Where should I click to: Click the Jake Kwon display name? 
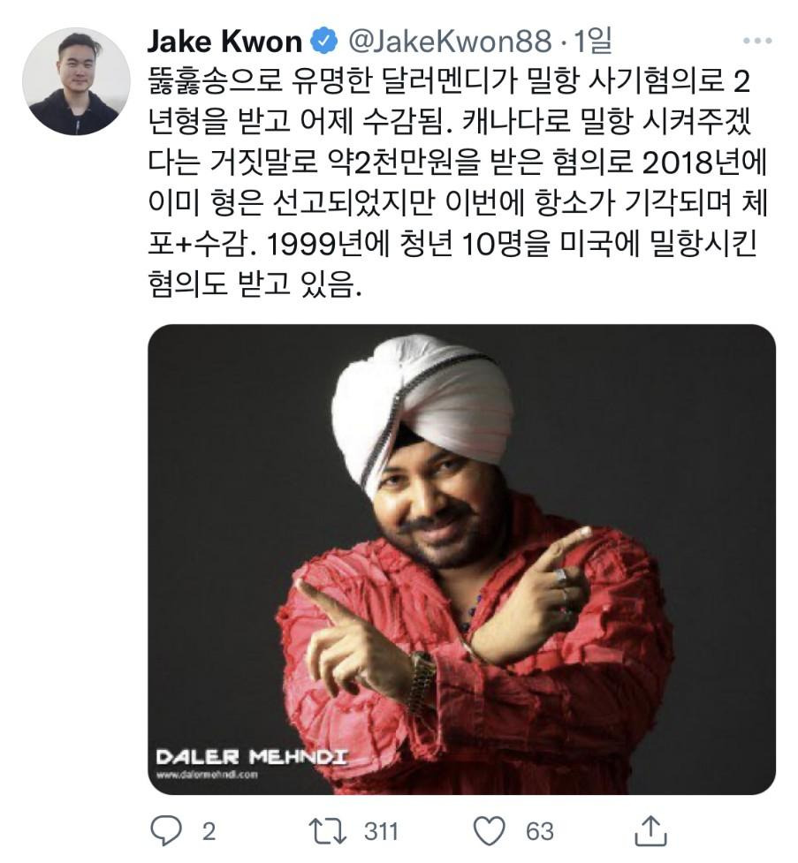[x=224, y=42]
